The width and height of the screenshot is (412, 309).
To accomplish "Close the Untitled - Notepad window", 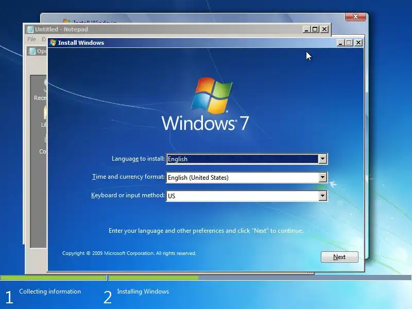I will [324, 29].
